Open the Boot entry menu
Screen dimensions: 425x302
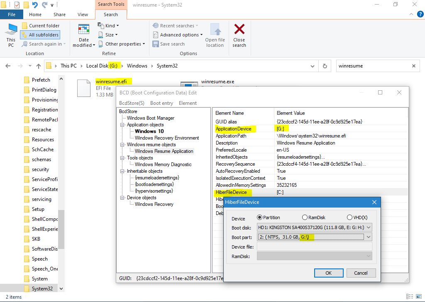[161, 103]
